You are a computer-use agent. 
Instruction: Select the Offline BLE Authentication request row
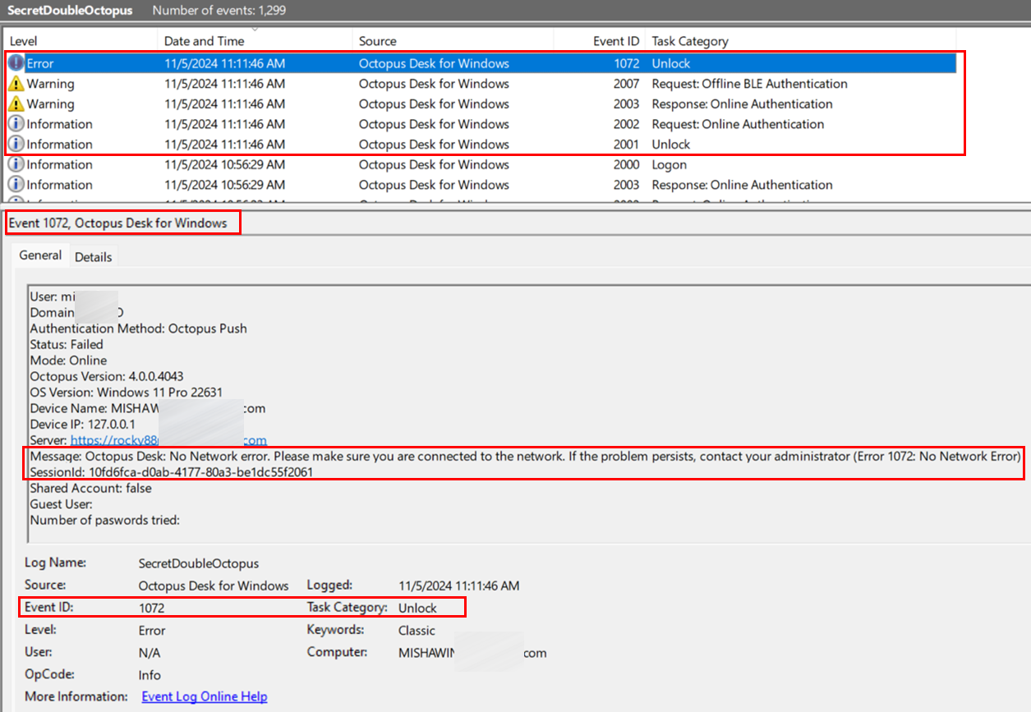[x=481, y=84]
